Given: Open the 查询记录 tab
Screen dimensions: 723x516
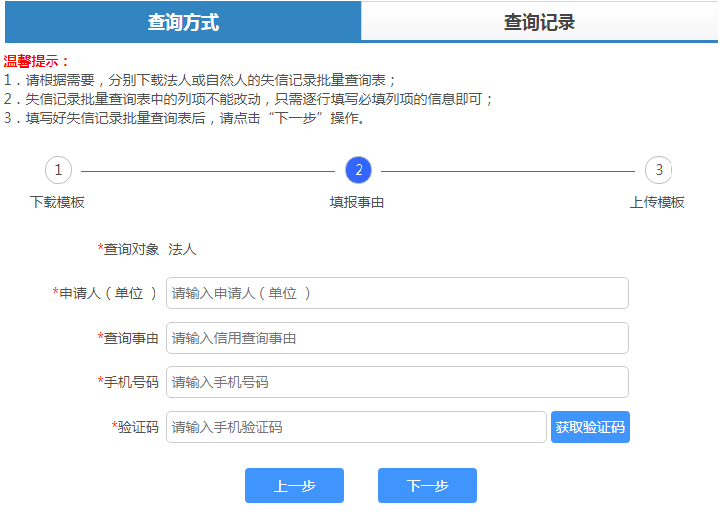Looking at the screenshot, I should point(539,22).
